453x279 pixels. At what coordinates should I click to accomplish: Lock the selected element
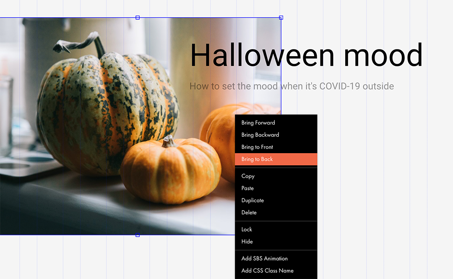tap(276, 229)
